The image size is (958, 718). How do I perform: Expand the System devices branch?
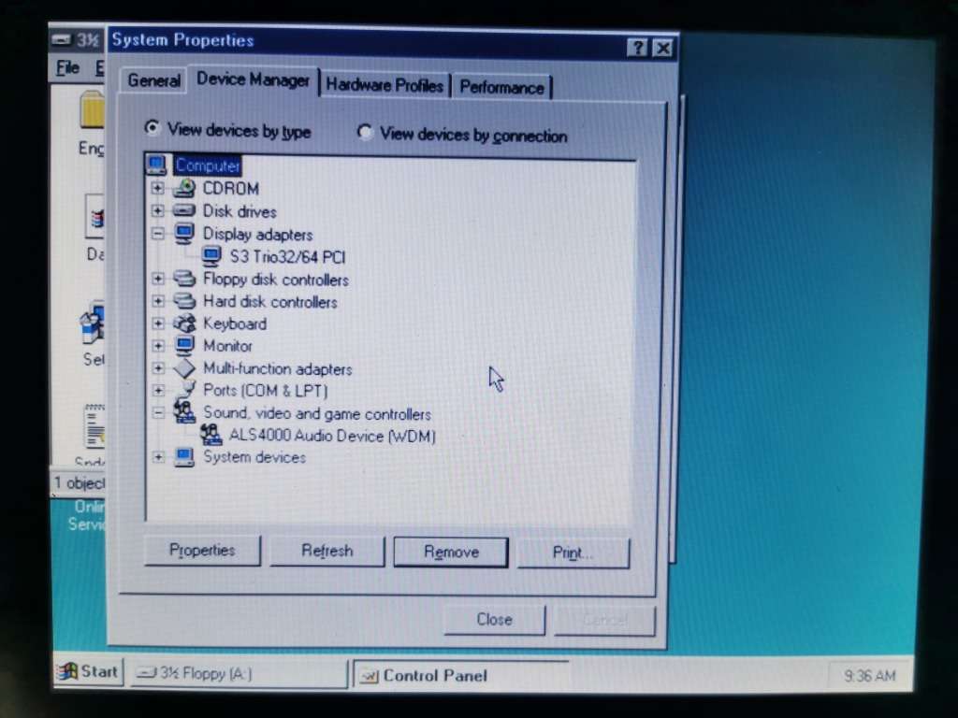[x=158, y=457]
